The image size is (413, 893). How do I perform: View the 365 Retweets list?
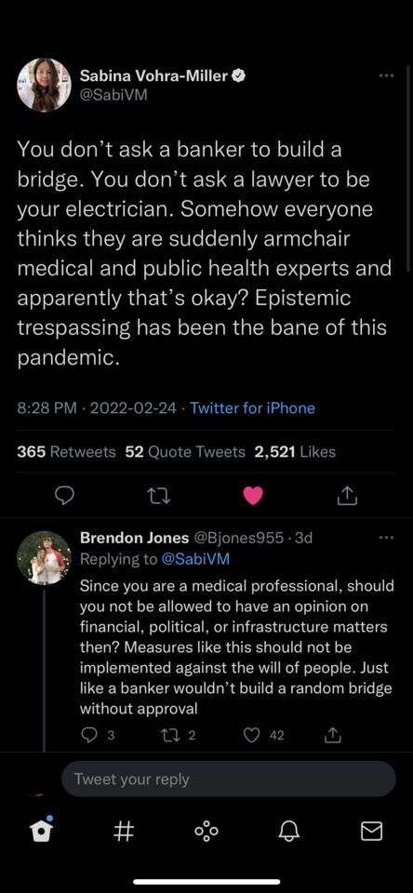[x=66, y=452]
